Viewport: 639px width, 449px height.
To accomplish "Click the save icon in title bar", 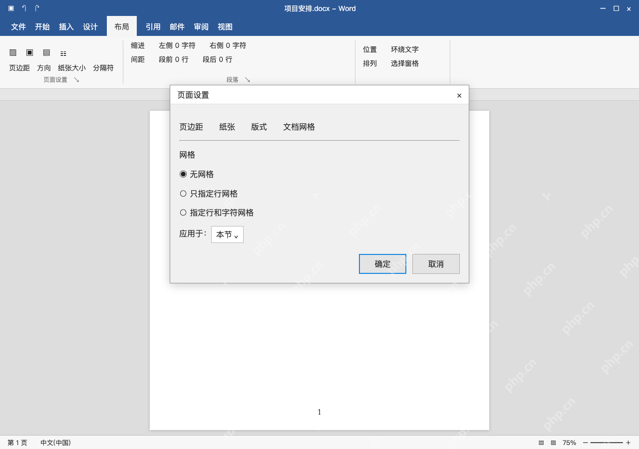I will (x=11, y=8).
